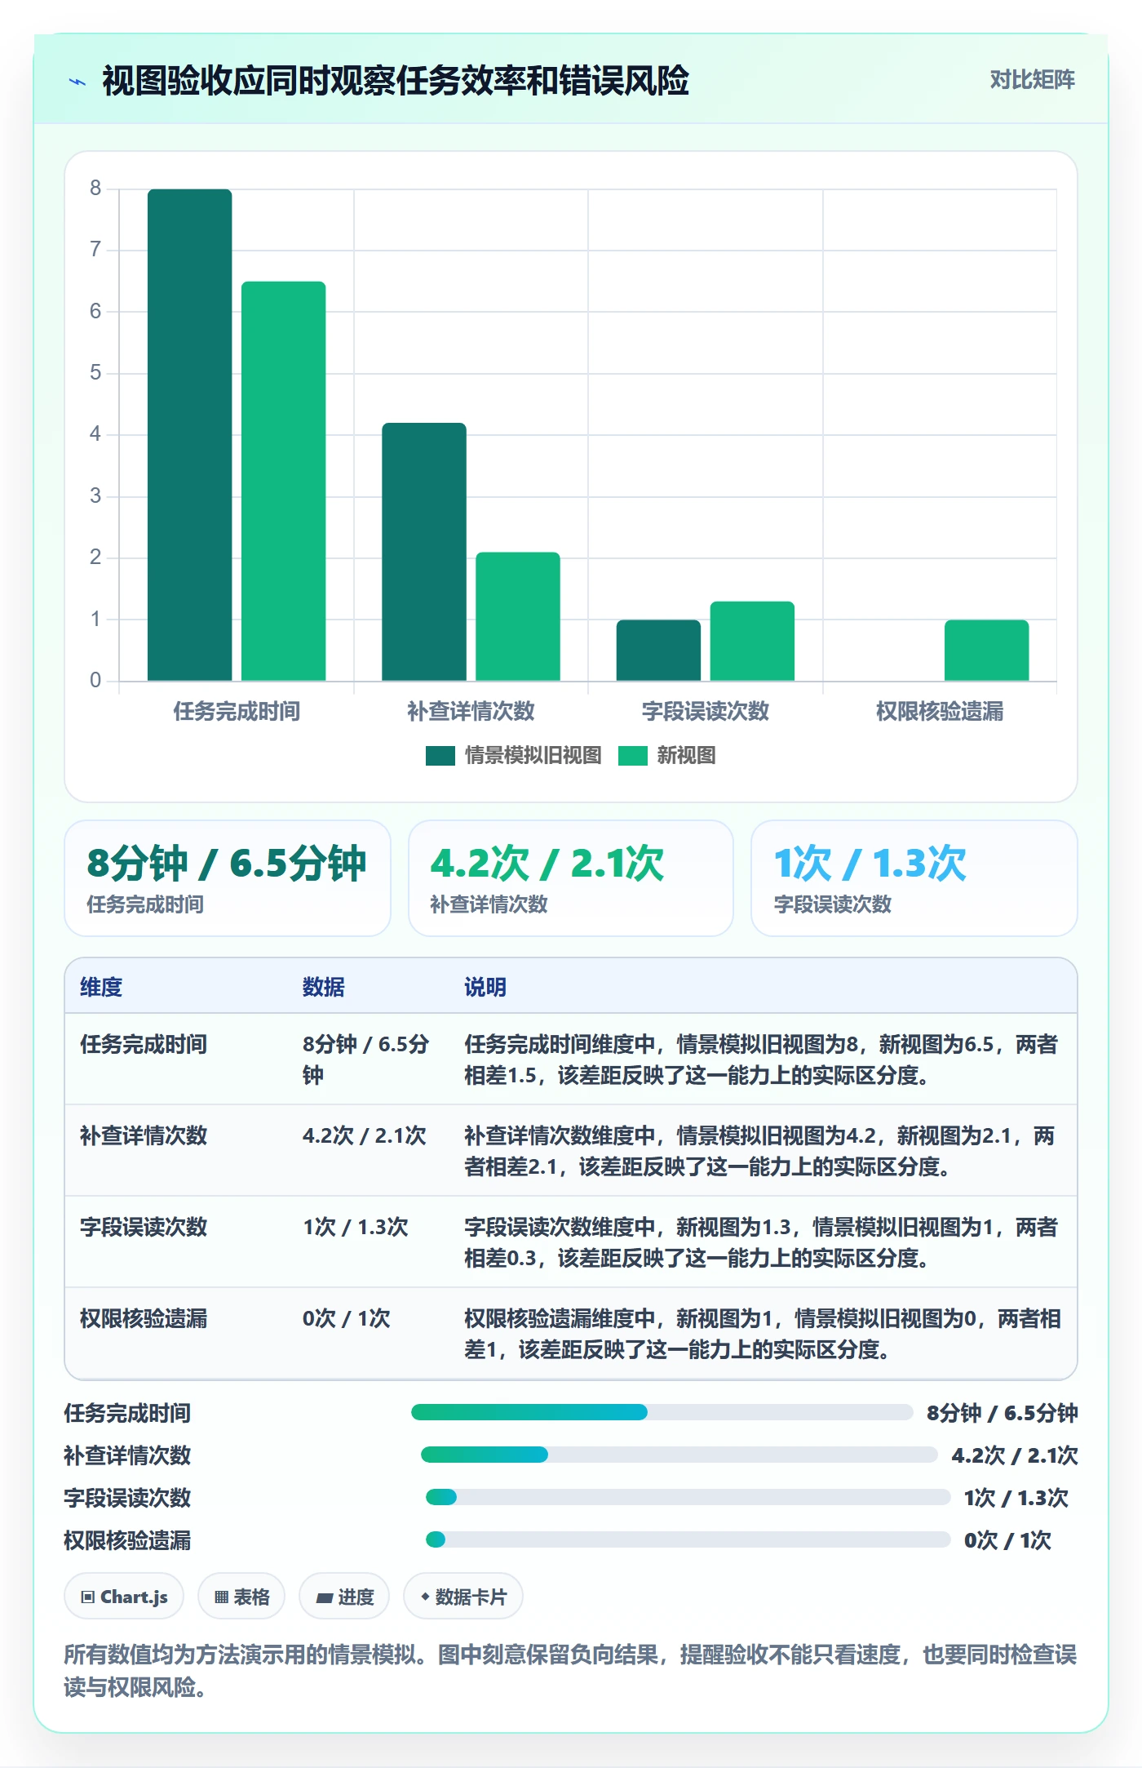Click the 0次 / 1次 progress value label
Screen dimensions: 1142x1768
coord(1007,1540)
